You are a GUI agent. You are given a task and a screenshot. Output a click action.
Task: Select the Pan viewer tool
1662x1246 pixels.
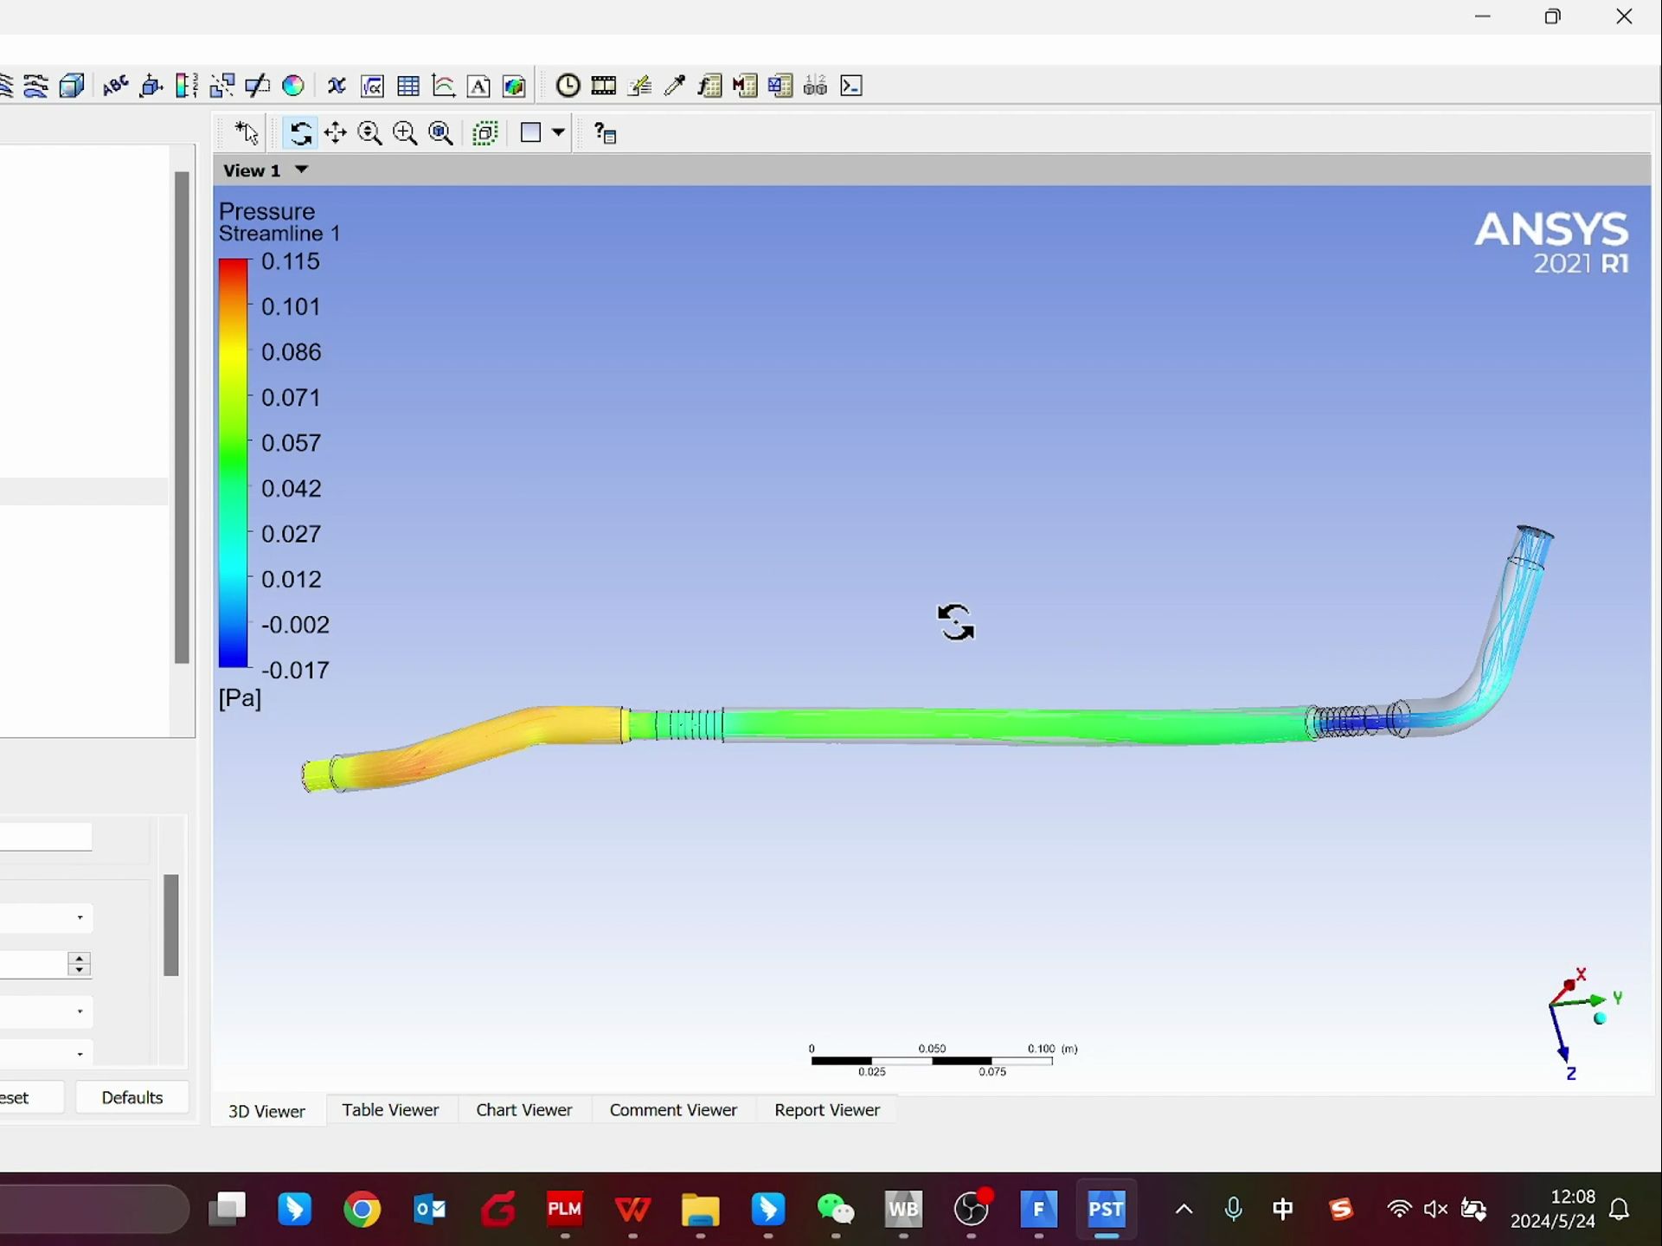[x=335, y=132]
